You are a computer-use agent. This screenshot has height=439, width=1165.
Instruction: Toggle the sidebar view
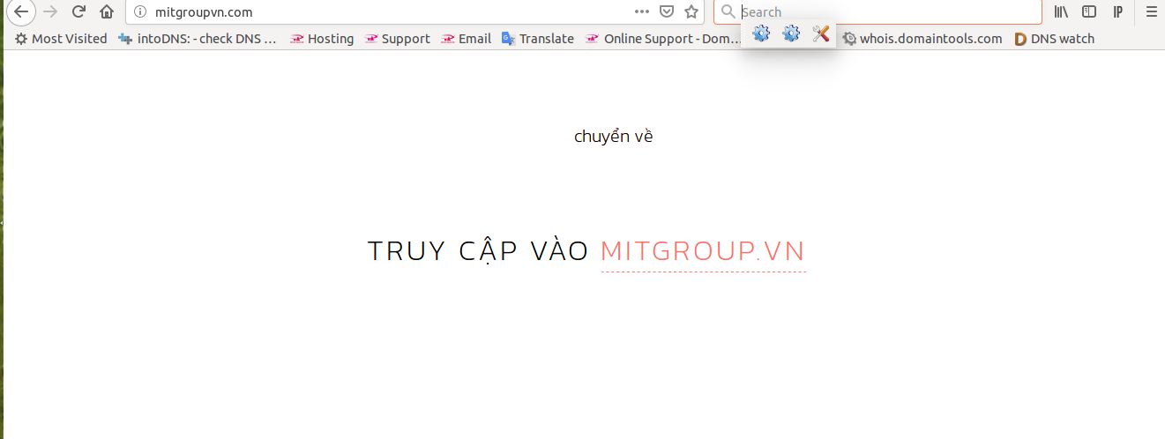pyautogui.click(x=1089, y=12)
